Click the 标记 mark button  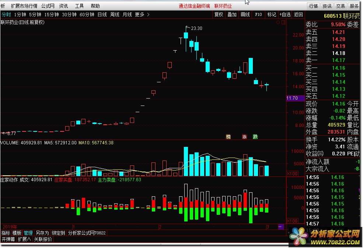(272, 15)
